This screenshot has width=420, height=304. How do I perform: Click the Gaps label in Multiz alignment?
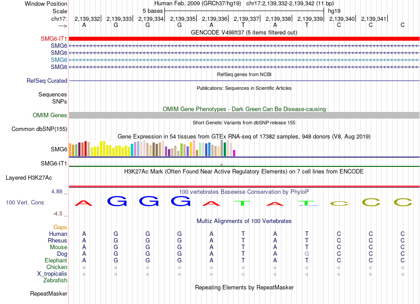pyautogui.click(x=60, y=227)
